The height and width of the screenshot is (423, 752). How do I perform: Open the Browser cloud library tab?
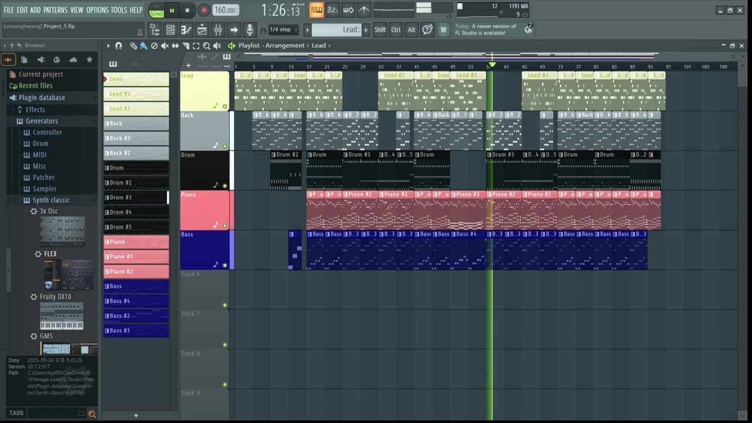[73, 59]
